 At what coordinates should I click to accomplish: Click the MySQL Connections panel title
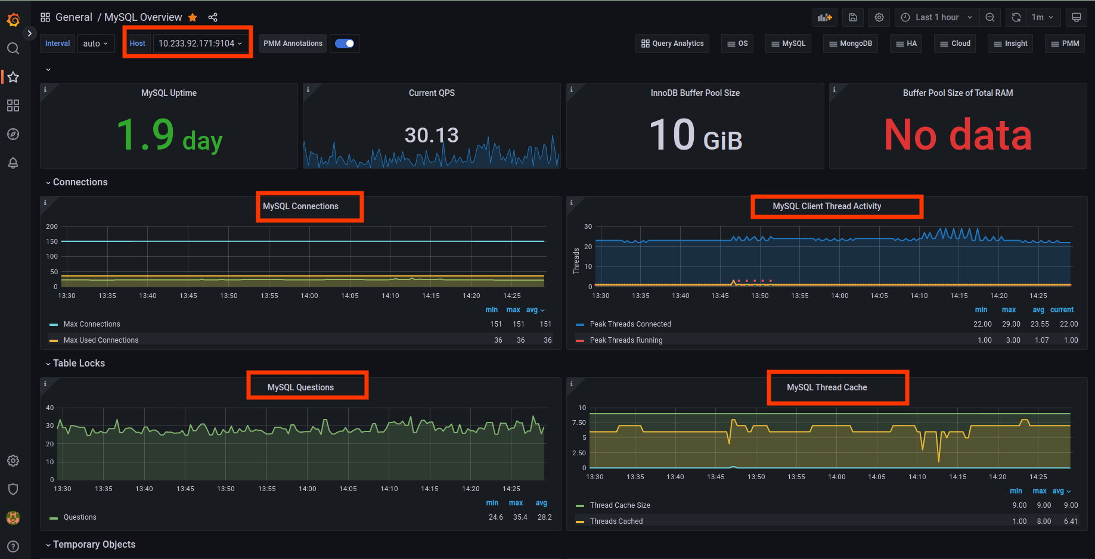pos(300,206)
